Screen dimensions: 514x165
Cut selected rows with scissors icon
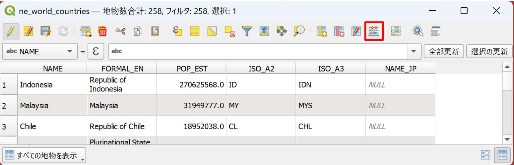(x=120, y=31)
